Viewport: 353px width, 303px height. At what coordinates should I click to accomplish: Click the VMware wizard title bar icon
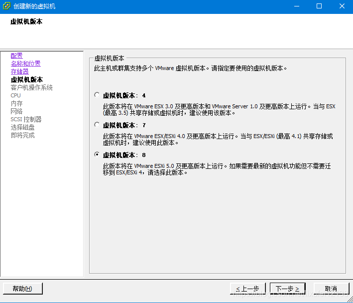pos(6,6)
